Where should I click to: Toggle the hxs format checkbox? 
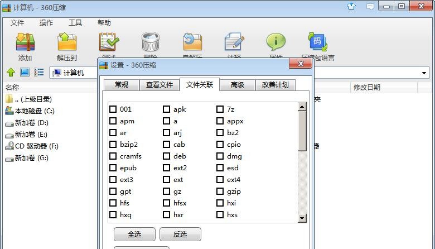click(220, 214)
